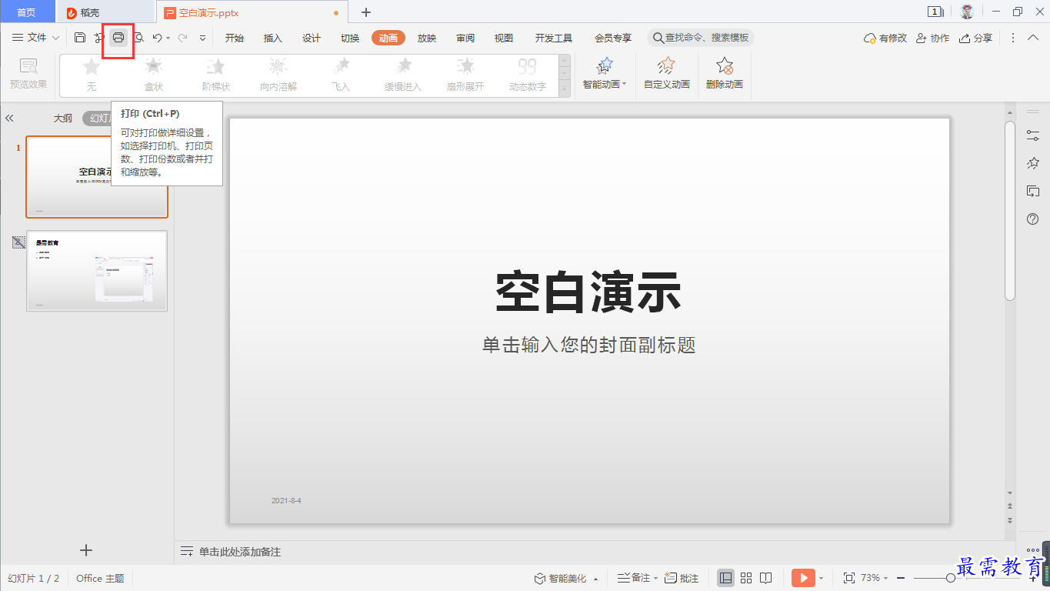Select the 缓慢进入 slow-enter animation effect
Viewport: 1050px width, 591px height.
403,75
